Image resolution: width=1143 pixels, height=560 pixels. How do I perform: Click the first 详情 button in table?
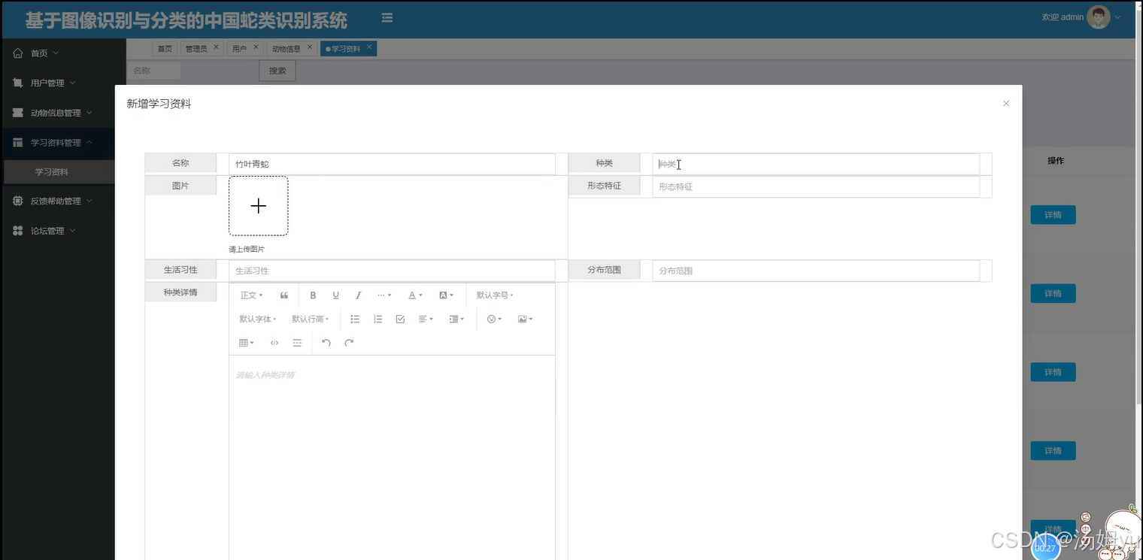1053,215
